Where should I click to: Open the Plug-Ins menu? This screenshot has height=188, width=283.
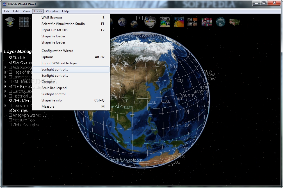52,11
